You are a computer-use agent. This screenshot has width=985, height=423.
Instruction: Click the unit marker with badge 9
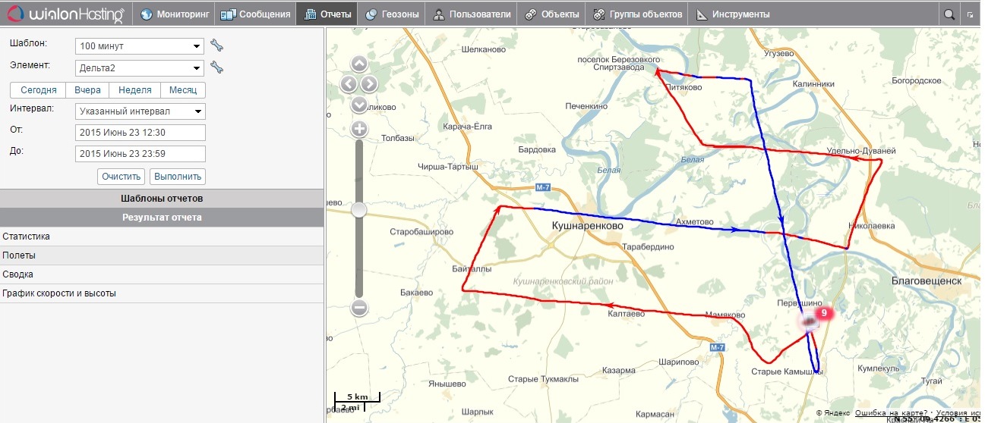810,322
